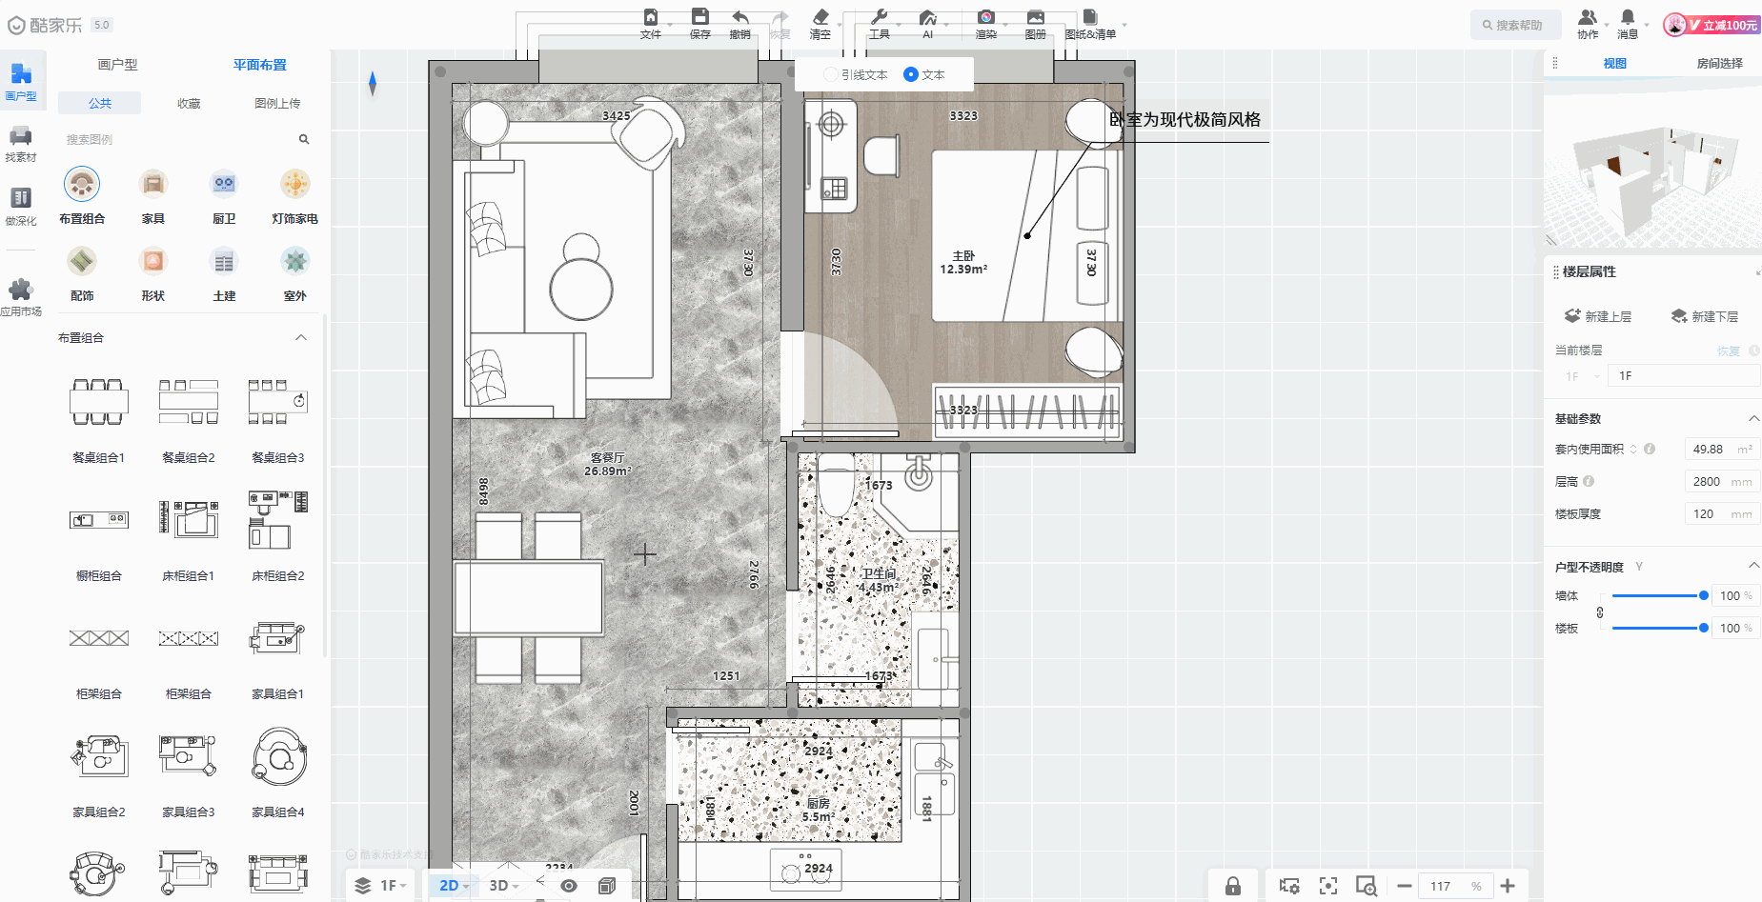Switch to the 画户型 tab
The width and height of the screenshot is (1762, 902).
click(x=117, y=65)
